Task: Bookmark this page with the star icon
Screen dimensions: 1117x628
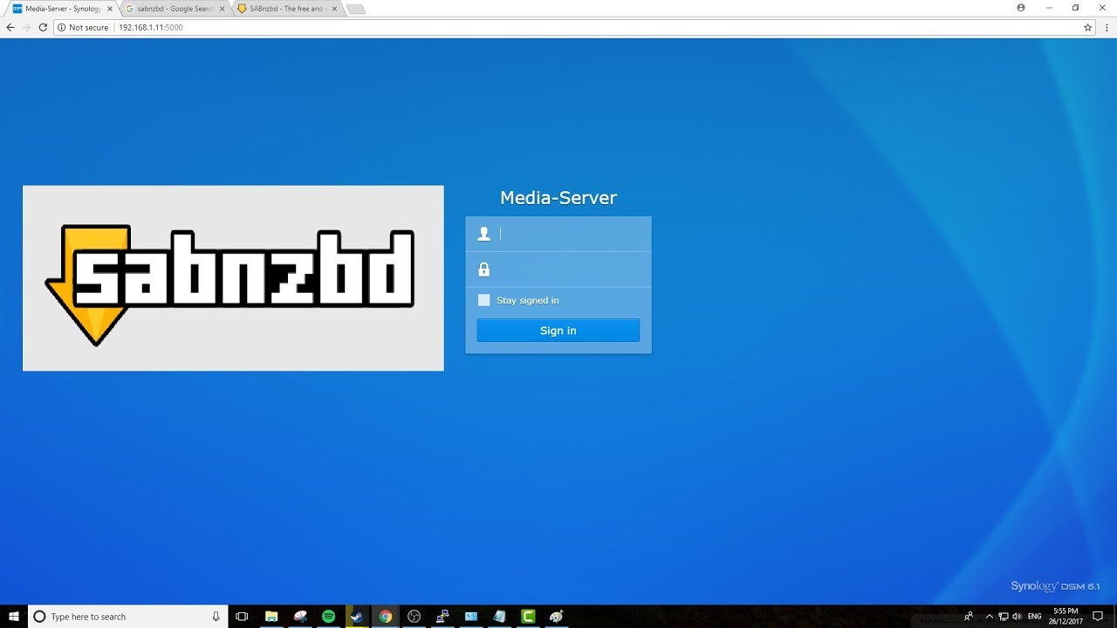Action: (1087, 27)
